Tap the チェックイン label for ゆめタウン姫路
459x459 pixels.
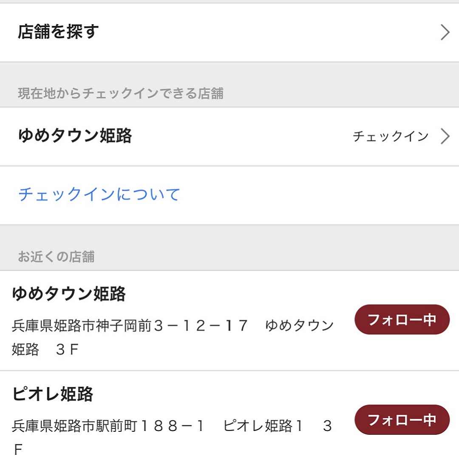(391, 136)
